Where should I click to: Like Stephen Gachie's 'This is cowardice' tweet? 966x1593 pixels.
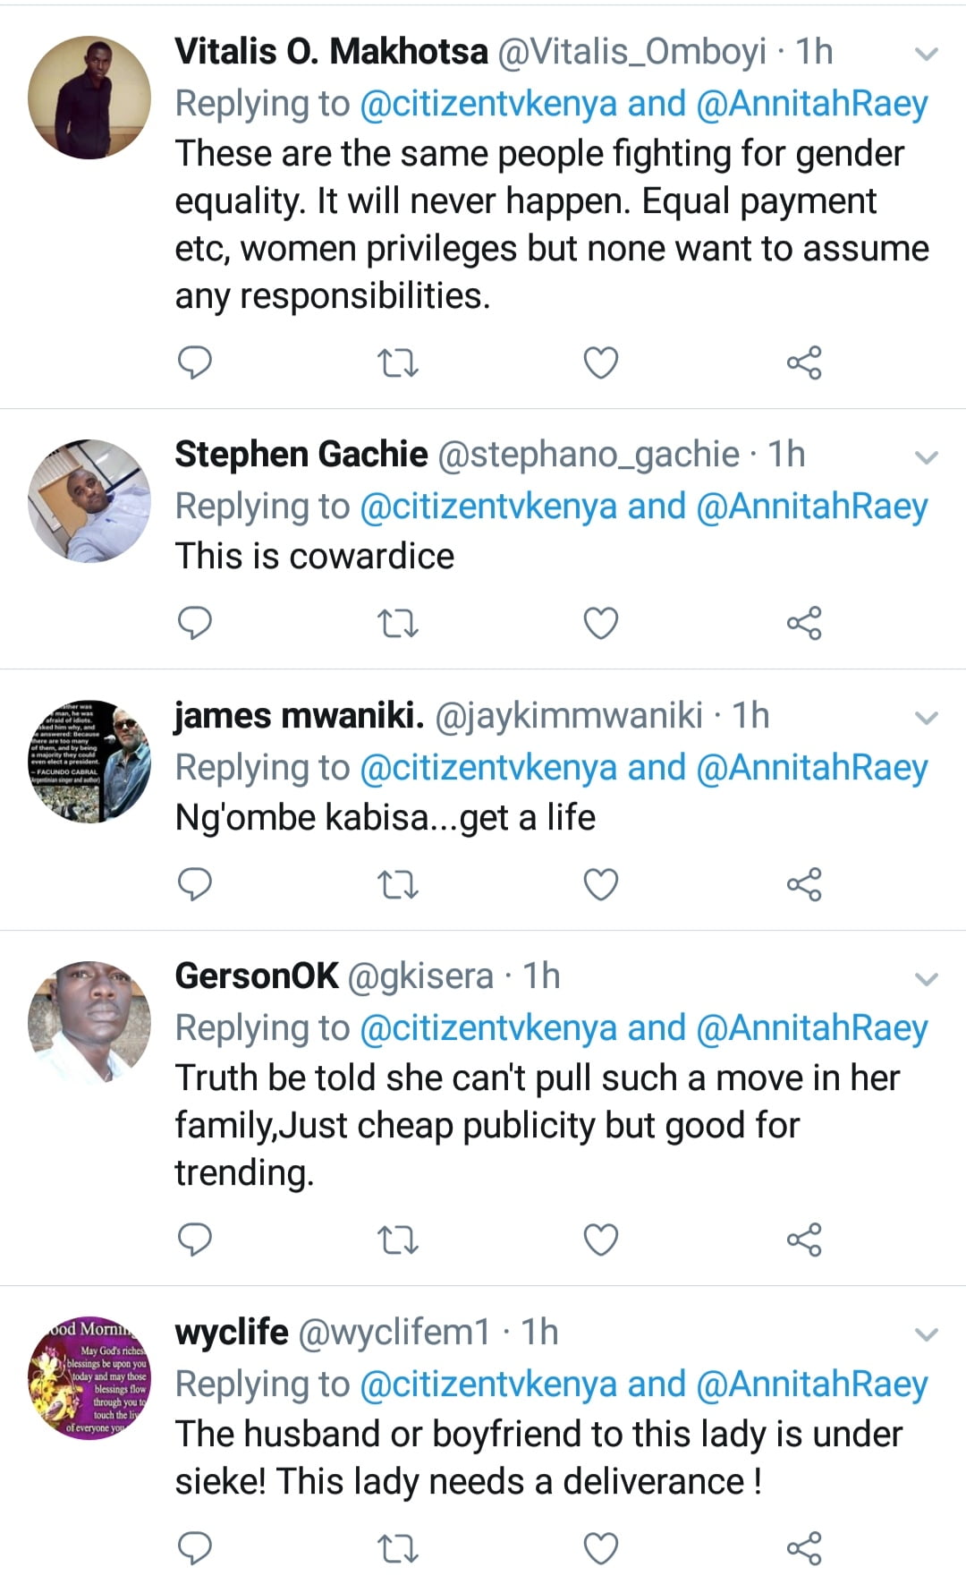[x=601, y=623]
